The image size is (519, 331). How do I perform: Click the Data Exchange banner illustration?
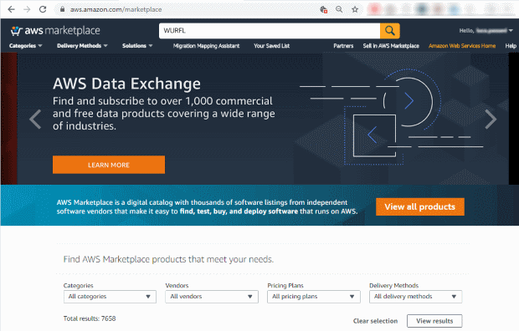(392, 116)
